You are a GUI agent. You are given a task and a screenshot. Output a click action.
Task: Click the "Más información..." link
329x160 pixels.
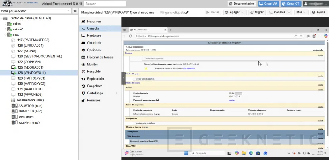(x=189, y=68)
